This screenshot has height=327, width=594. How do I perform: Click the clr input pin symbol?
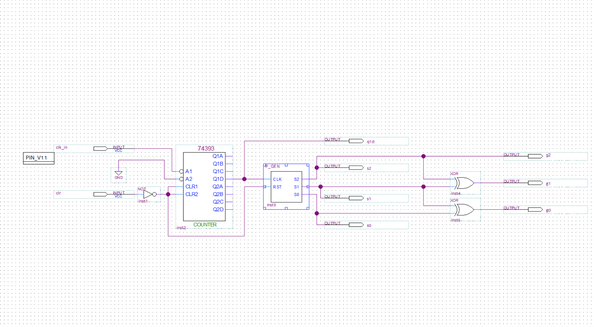101,194
